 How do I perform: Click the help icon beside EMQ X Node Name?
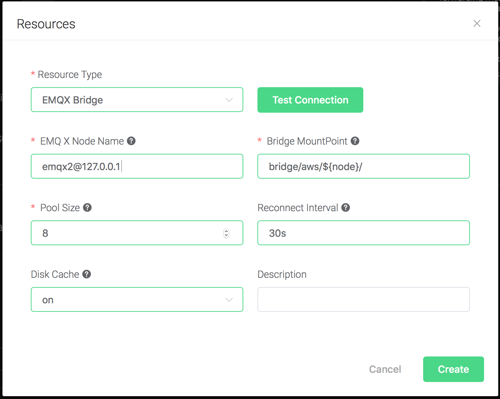131,141
